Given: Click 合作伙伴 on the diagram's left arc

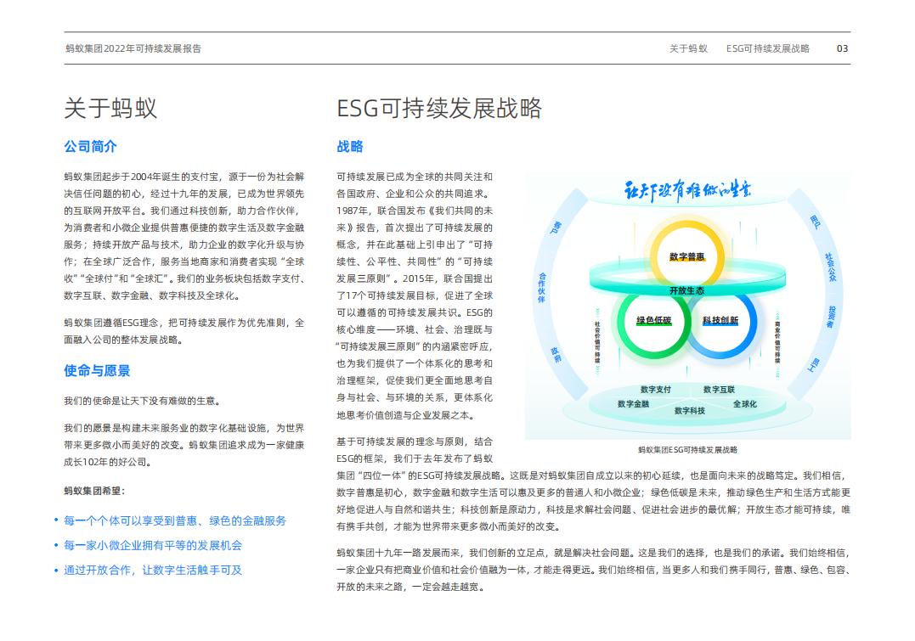Looking at the screenshot, I should coord(541,288).
